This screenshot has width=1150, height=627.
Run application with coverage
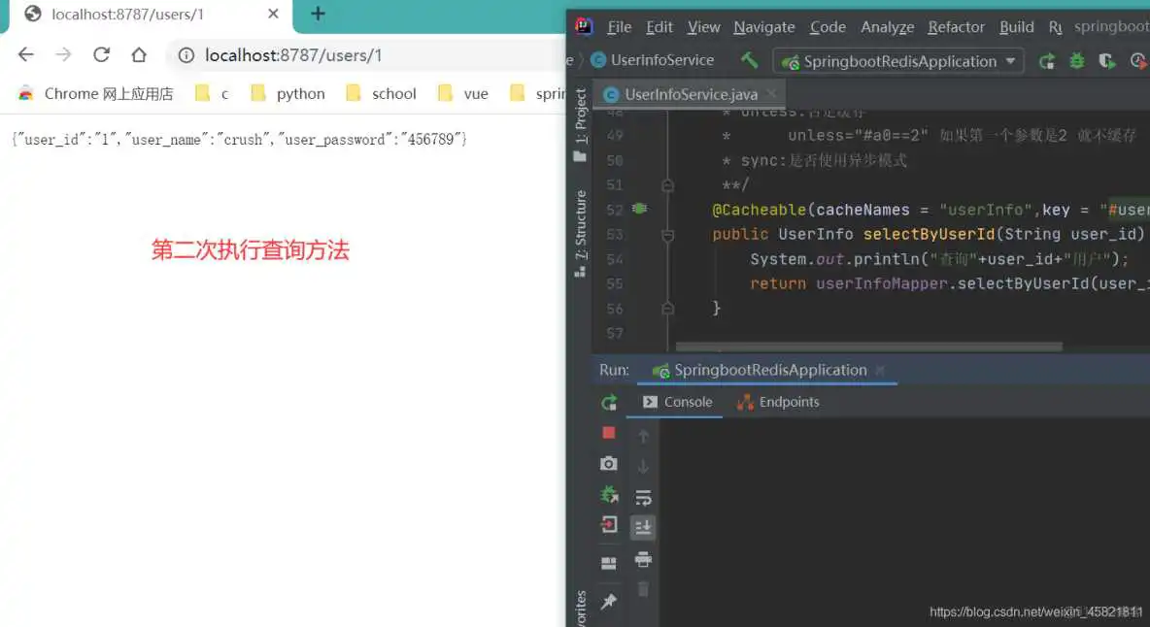(1106, 60)
